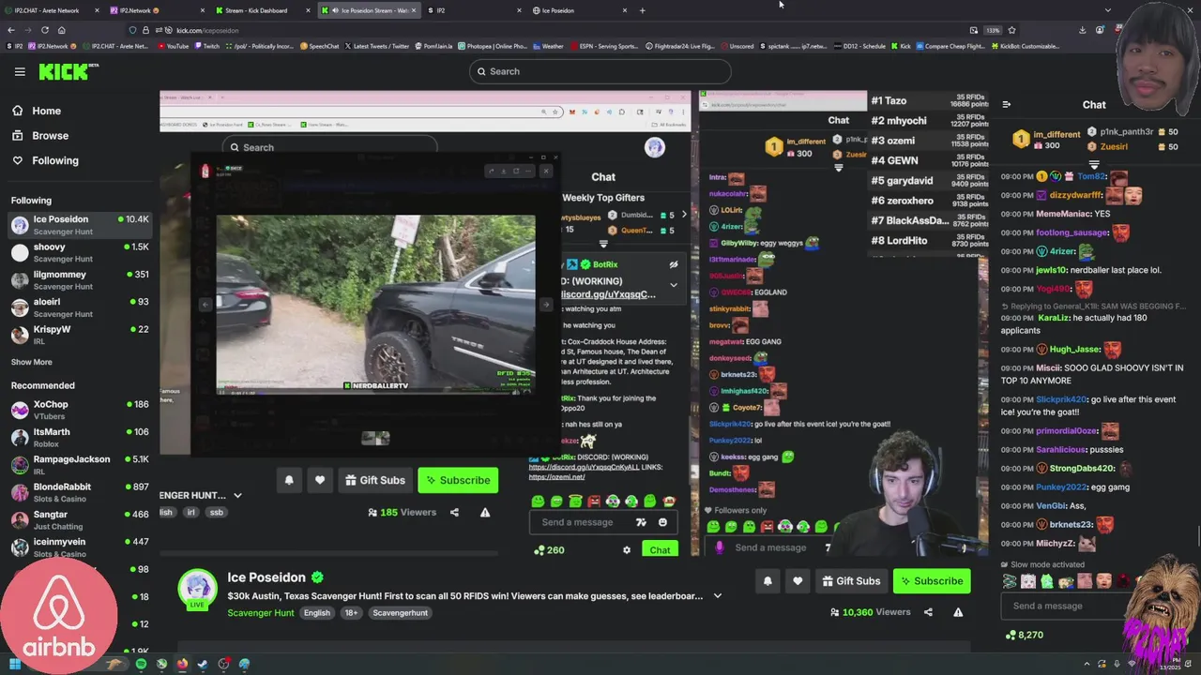Open the nested picture-in-picture video

[375, 304]
